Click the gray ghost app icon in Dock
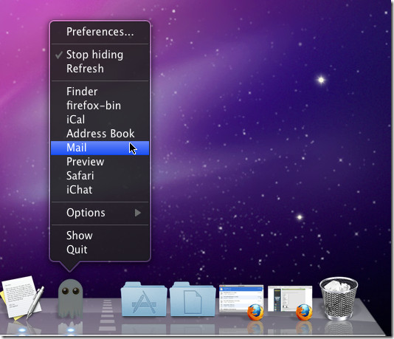 click(70, 298)
